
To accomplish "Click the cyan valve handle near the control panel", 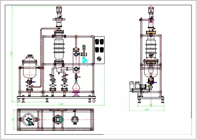I will pyautogui.click(x=85, y=61).
